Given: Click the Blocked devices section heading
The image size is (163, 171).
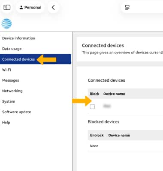Looking at the screenshot, I should coord(103,122).
